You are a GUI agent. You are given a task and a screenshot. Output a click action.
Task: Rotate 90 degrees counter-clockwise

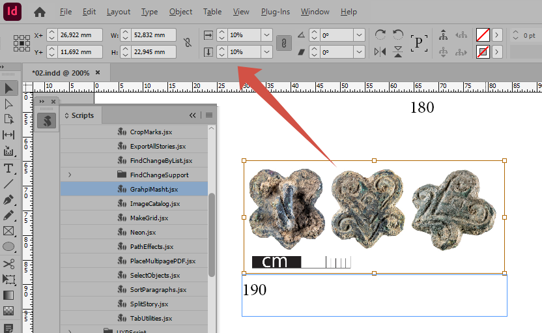point(398,35)
